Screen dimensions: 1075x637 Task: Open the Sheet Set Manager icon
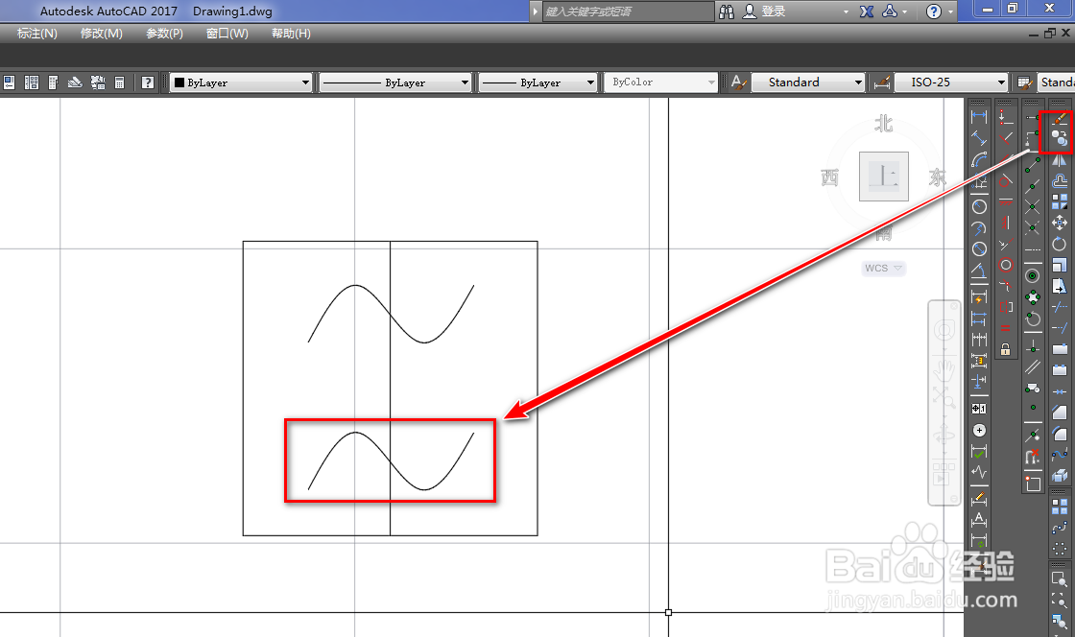pos(75,83)
